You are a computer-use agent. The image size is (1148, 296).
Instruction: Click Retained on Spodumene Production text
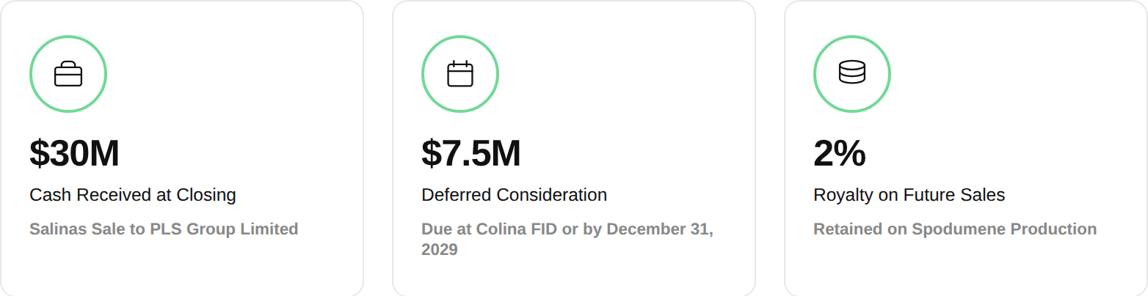(x=955, y=229)
